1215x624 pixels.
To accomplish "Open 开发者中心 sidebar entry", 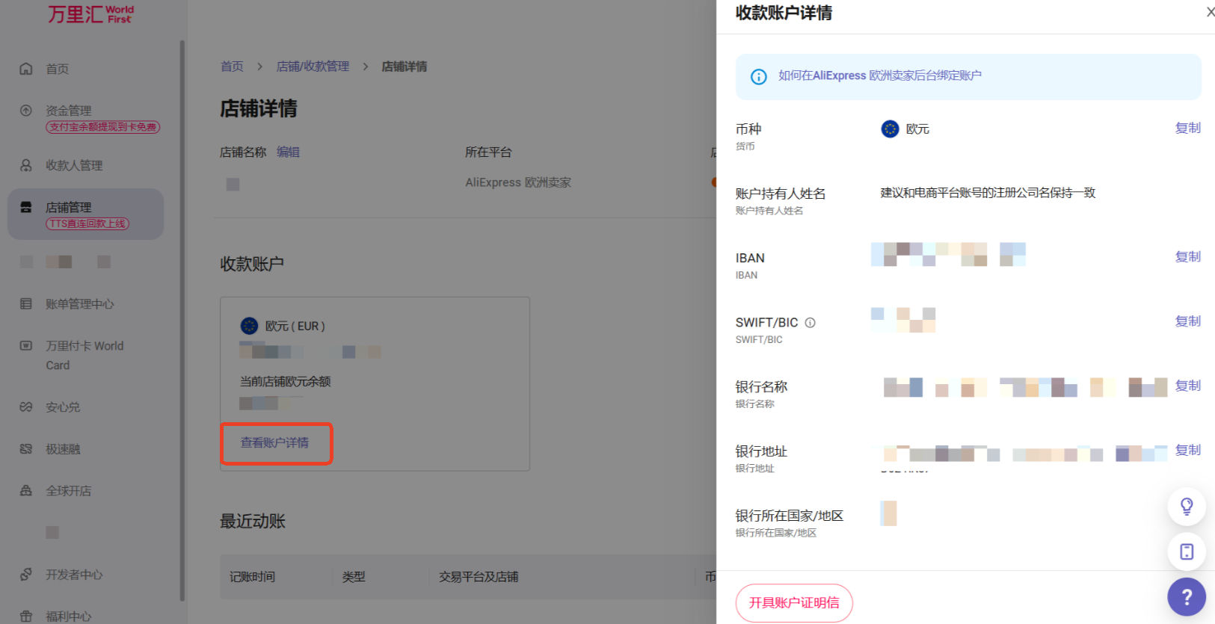I will (74, 575).
